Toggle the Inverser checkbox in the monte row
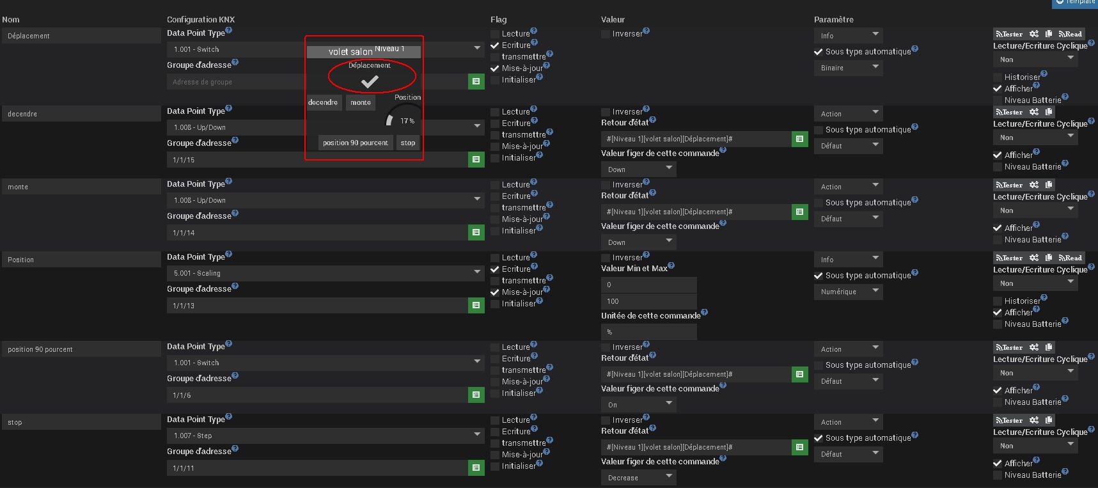Image resolution: width=1098 pixels, height=488 pixels. click(606, 185)
